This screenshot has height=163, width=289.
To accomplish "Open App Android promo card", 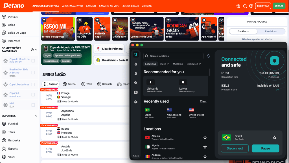I will click(x=209, y=29).
